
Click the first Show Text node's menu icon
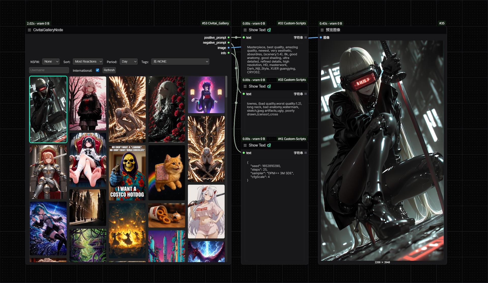pyautogui.click(x=245, y=30)
